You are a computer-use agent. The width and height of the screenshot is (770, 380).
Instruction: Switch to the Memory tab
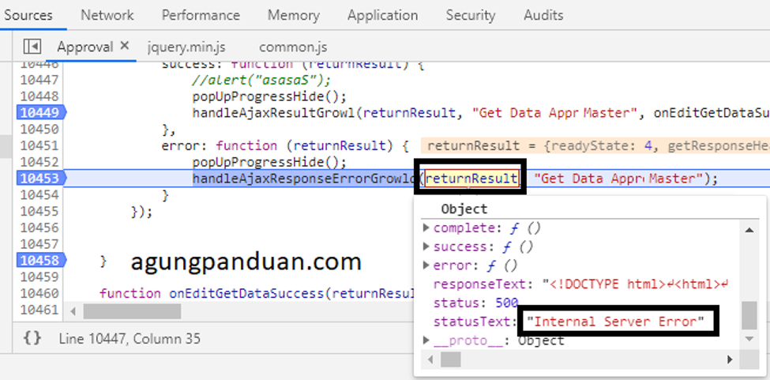coord(294,15)
